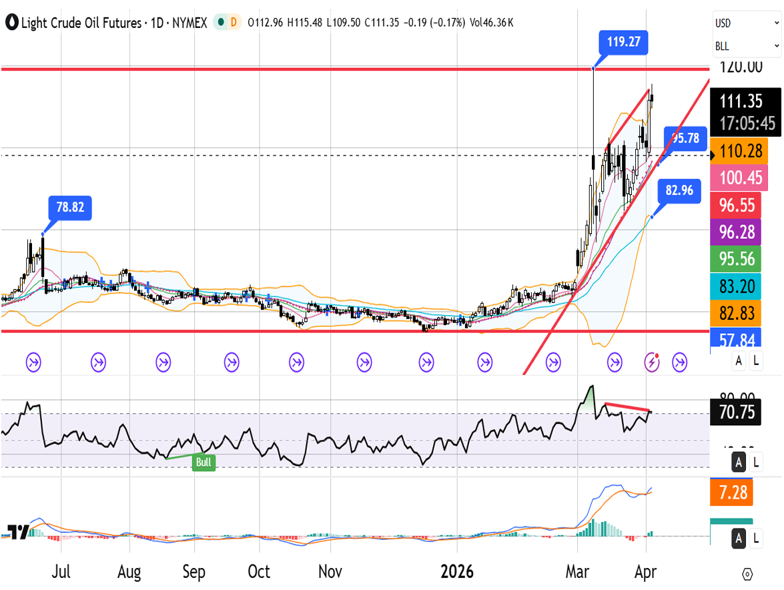Click the crude oil symbol logo icon
Screen dimensions: 784x590
pos(12,23)
